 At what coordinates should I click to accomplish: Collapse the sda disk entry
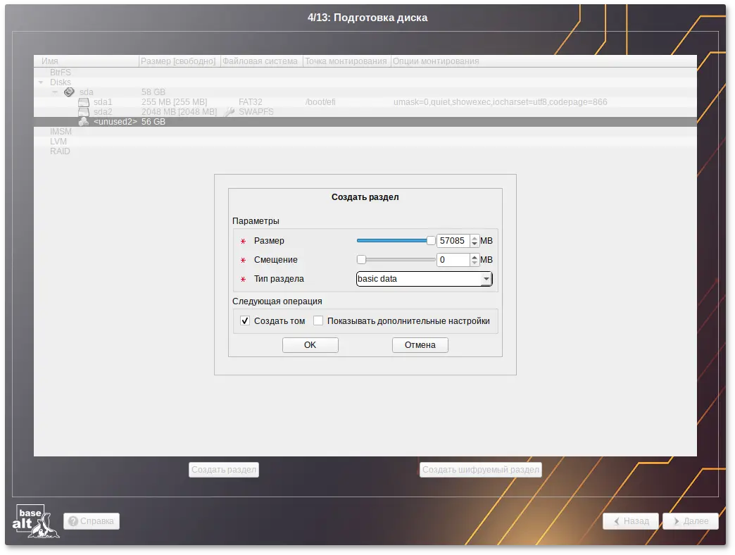(x=54, y=92)
